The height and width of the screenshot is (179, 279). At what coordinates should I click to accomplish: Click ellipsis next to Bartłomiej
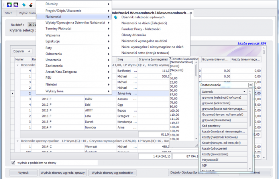pos(136,71)
